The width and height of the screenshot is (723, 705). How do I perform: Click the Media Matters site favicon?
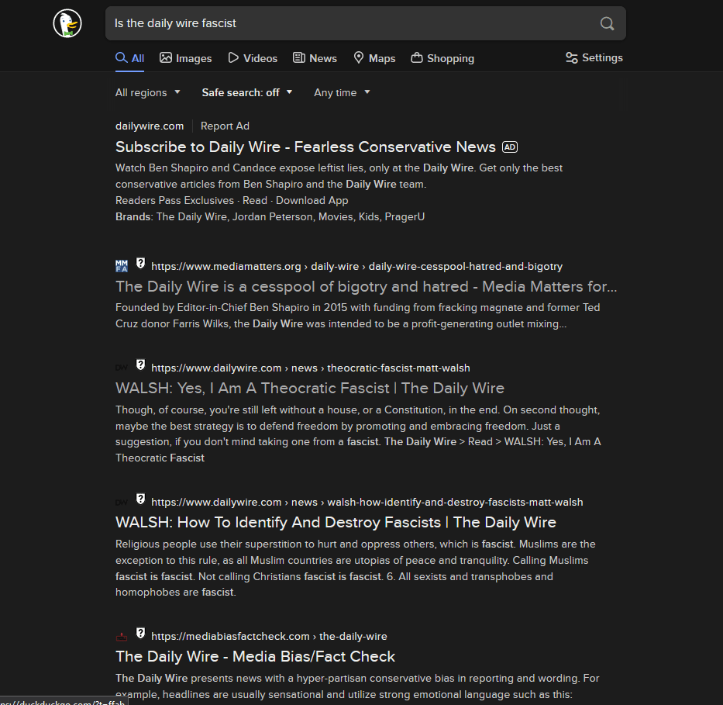[x=122, y=266]
